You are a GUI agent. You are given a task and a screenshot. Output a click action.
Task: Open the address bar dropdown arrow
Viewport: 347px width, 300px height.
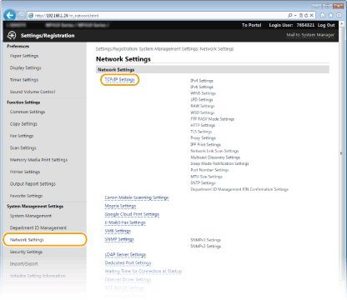295,16
